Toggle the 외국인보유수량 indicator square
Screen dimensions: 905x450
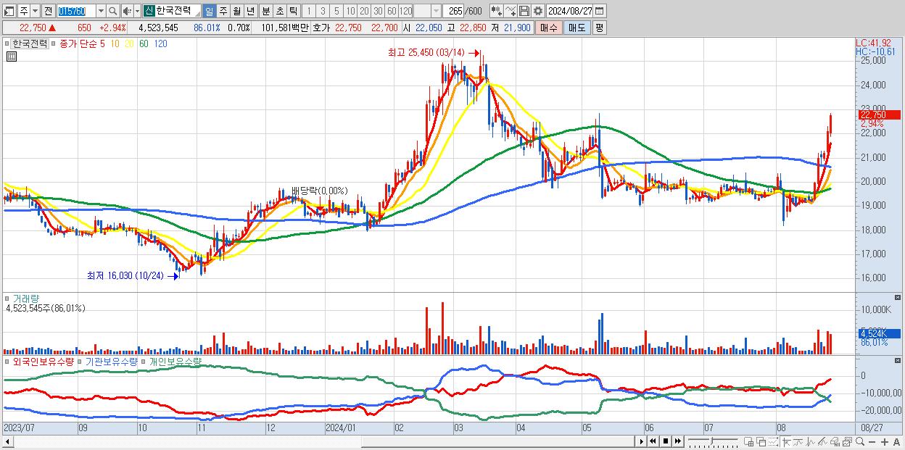7,361
